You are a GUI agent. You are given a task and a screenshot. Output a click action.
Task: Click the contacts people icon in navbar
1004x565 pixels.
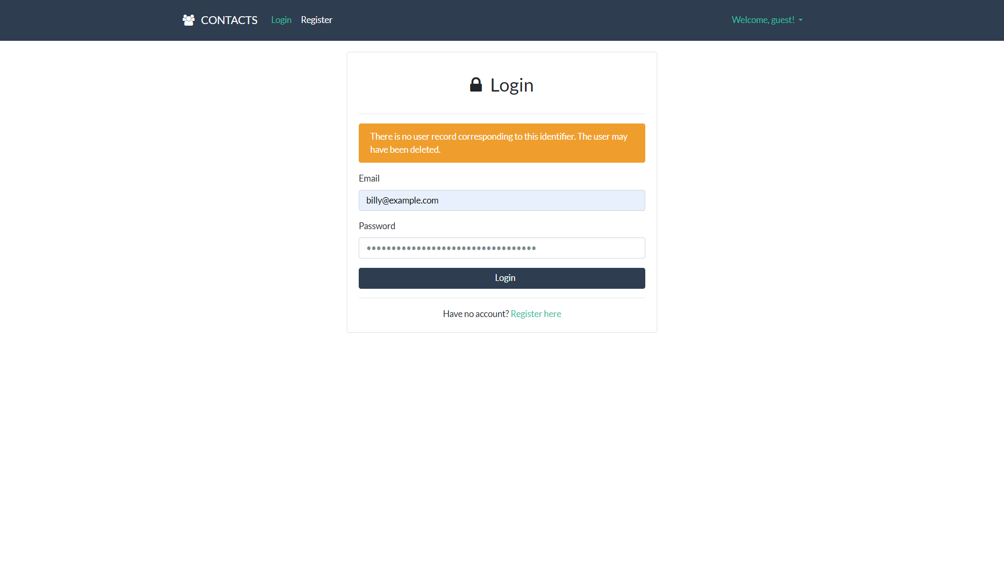point(188,20)
